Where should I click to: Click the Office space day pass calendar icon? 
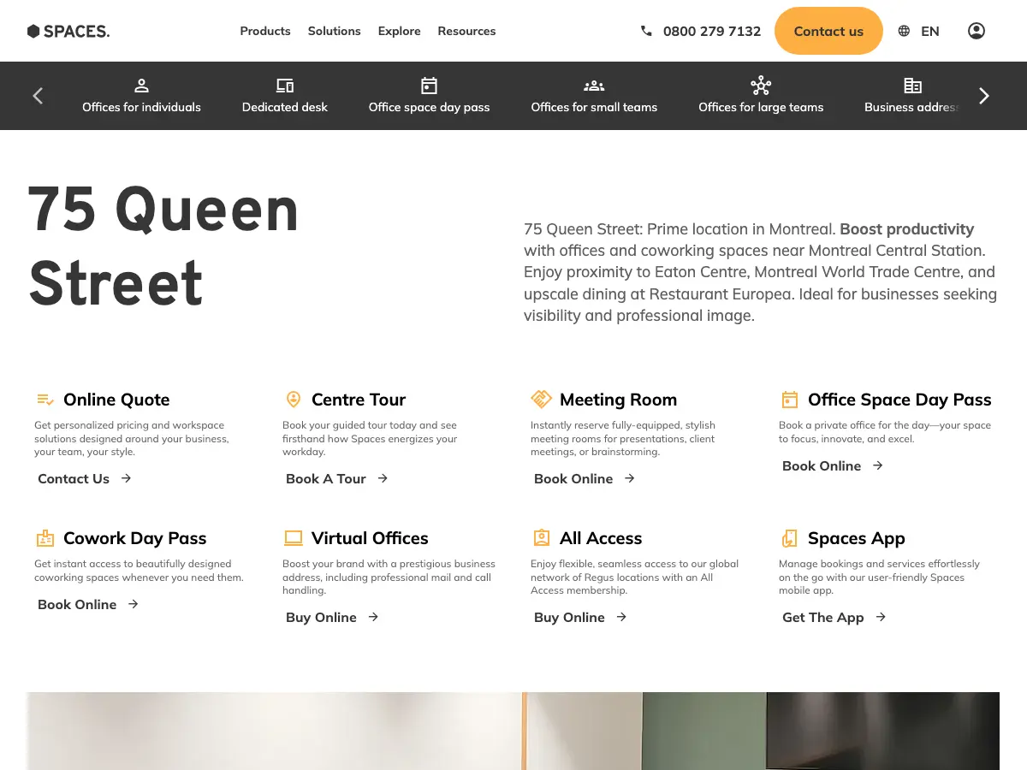click(430, 86)
